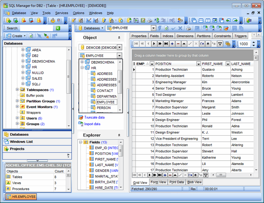Open the Create dropdown button

click(x=25, y=36)
